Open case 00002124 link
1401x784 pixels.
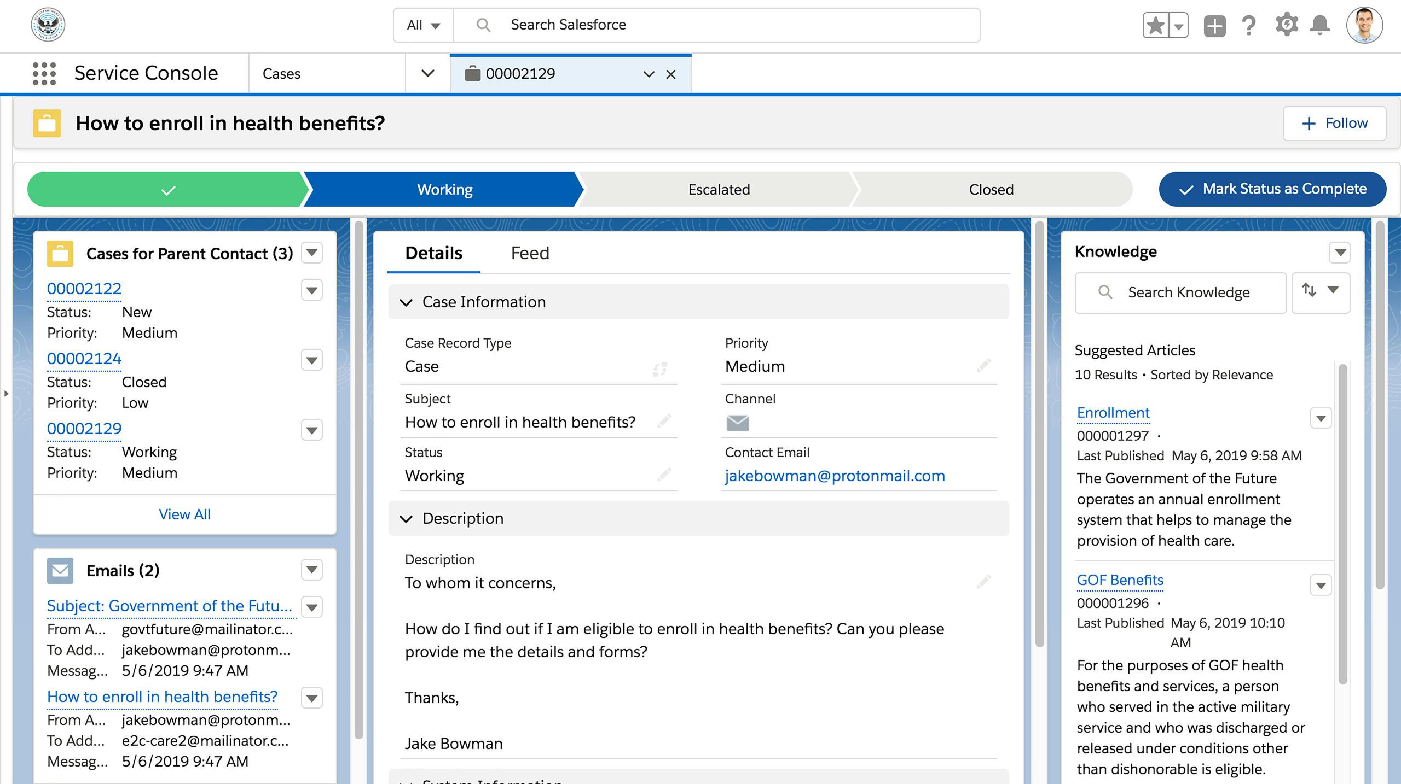(84, 359)
